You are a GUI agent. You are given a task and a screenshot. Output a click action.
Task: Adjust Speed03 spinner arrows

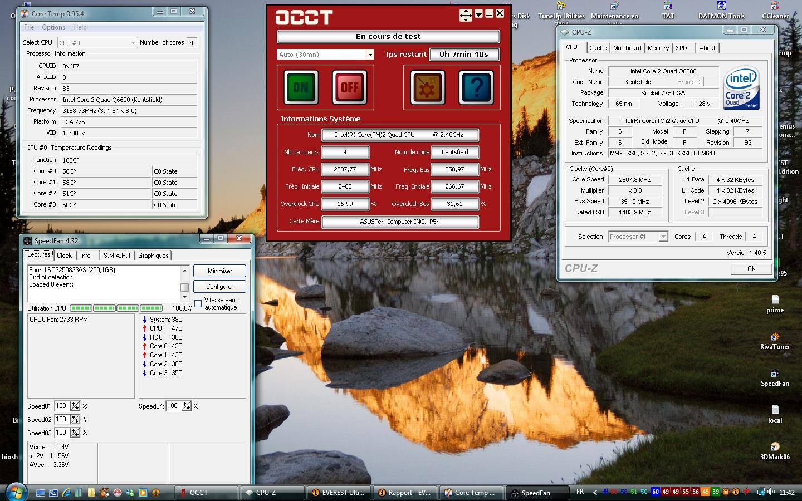[75, 433]
